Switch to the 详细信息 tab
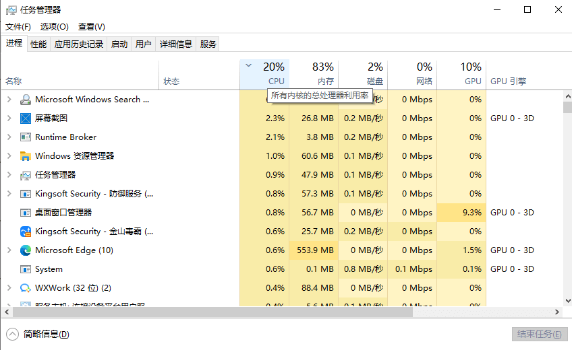Screen dimensions: 572x350 (176, 44)
